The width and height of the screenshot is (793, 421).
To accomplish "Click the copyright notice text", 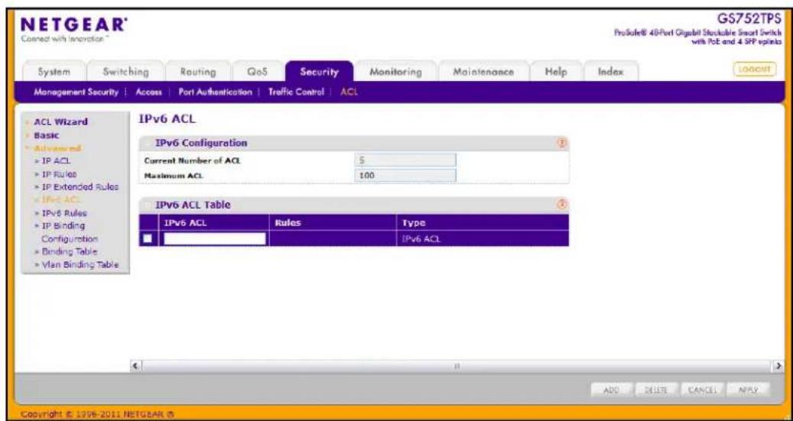I will click(x=99, y=415).
